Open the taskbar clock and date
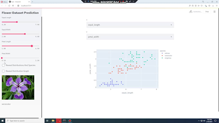 point(209,121)
